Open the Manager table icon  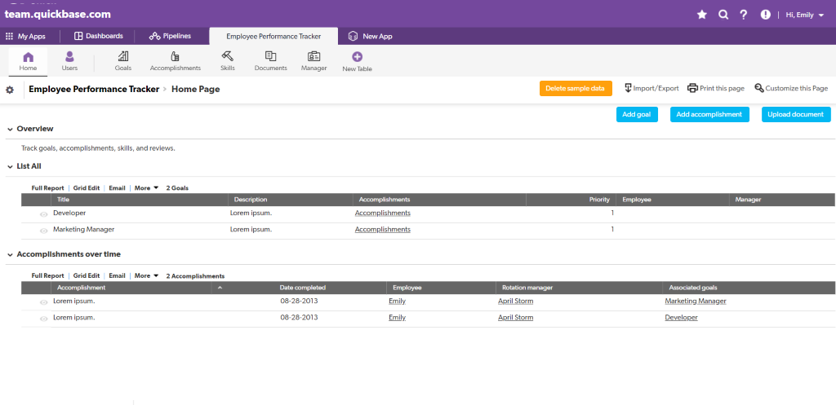pos(313,57)
